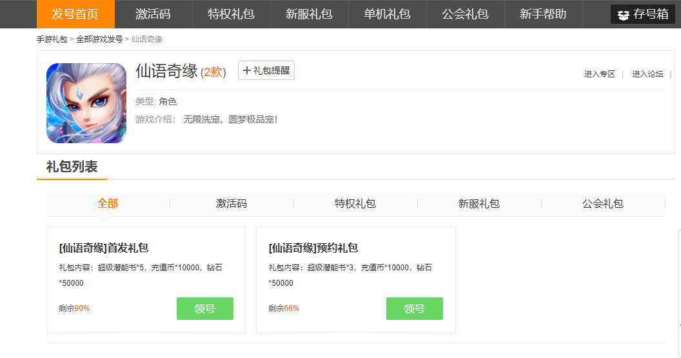Switch to 公会礼包 filter tab in gift list

tap(603, 204)
